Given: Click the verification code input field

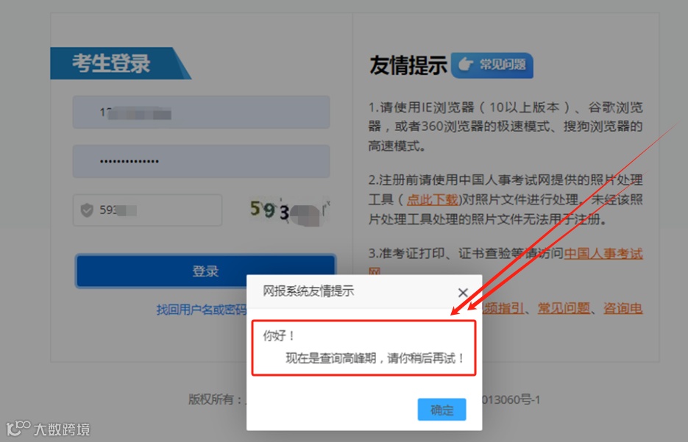Looking at the screenshot, I should [x=147, y=210].
